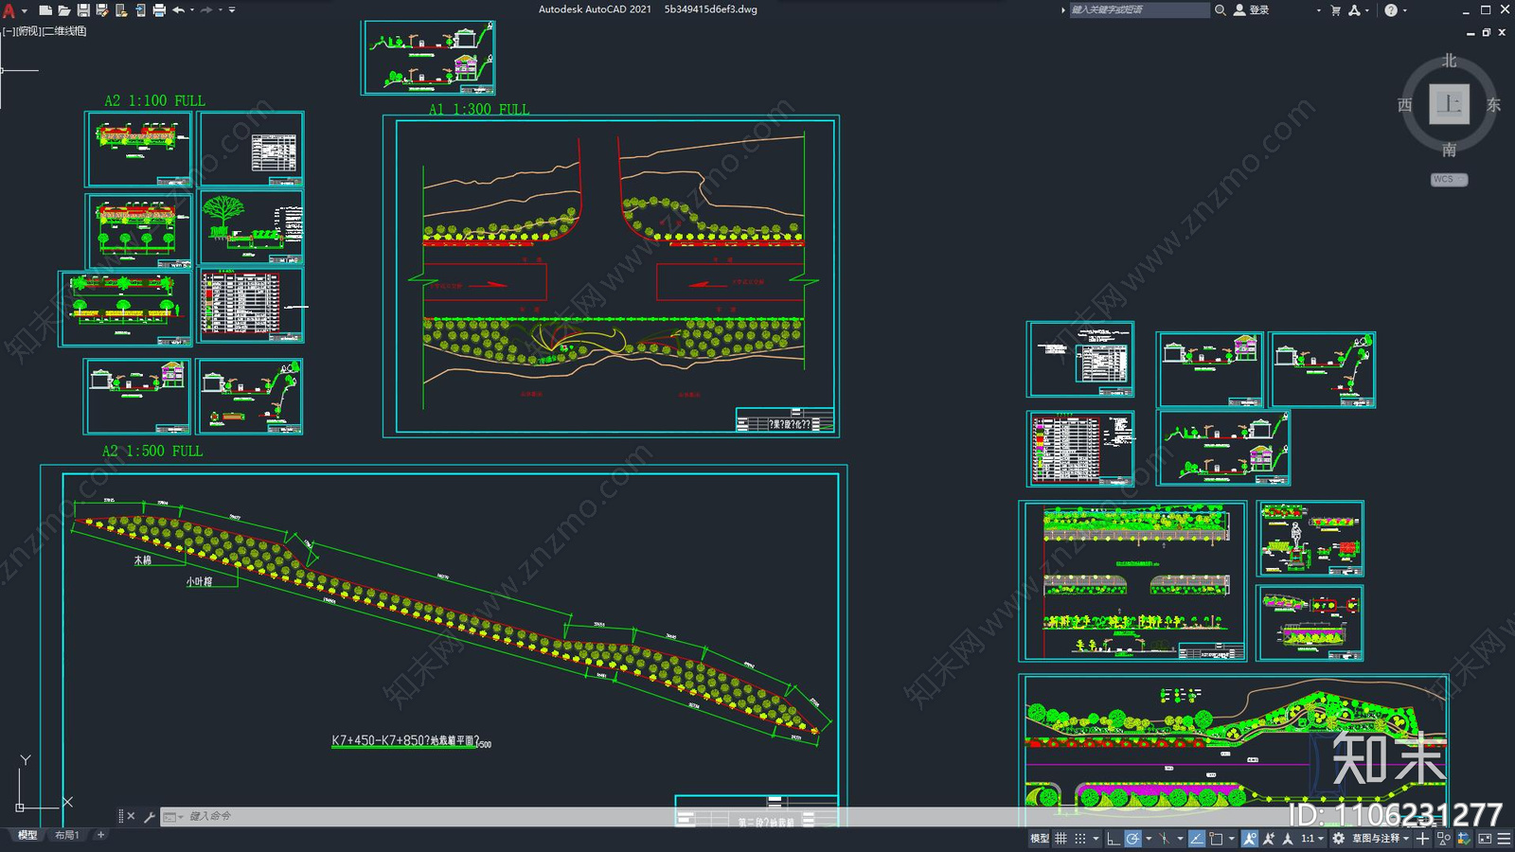Viewport: 1515px width, 852px height.
Task: Open the 草图与注释 workspace dropdown
Action: (1381, 839)
